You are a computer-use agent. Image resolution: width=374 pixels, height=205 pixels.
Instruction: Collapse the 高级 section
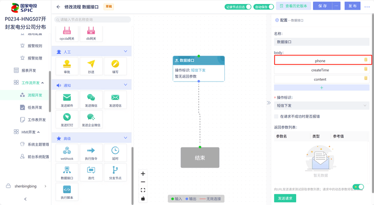[x=125, y=138]
